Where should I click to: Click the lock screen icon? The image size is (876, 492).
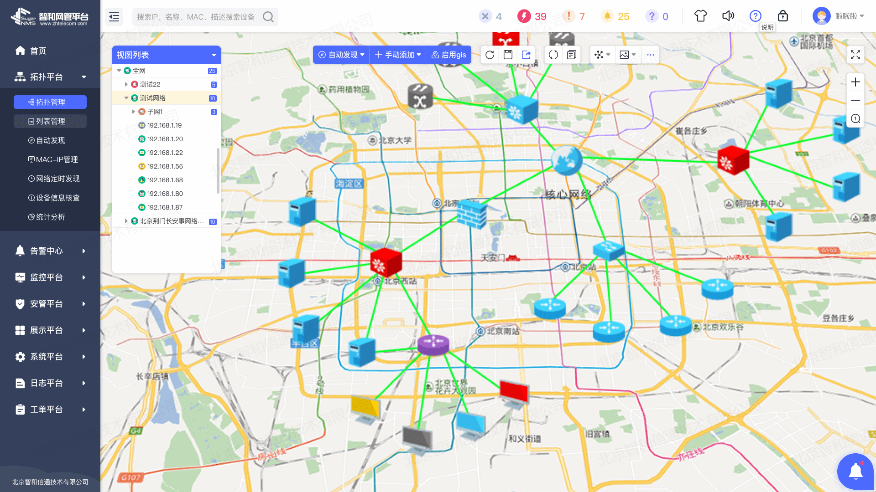point(783,16)
